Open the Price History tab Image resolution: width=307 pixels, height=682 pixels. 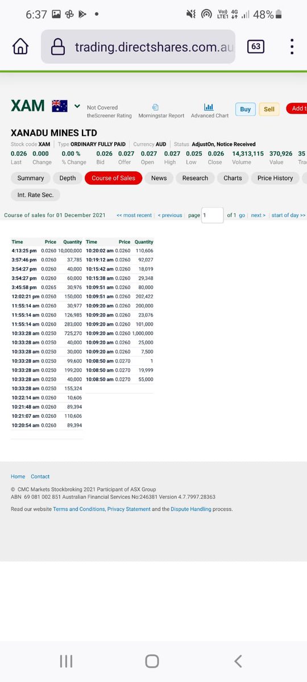(275, 178)
